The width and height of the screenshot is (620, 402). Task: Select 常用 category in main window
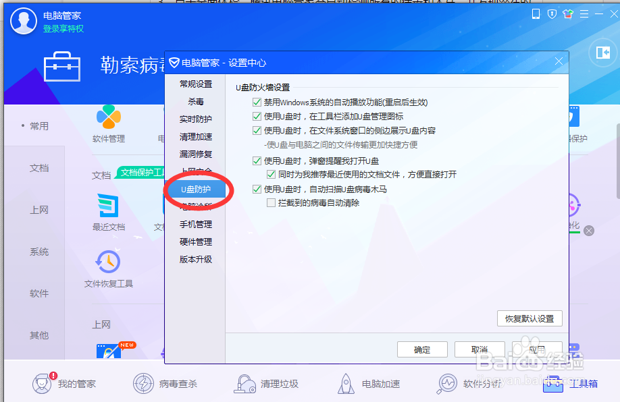pos(39,126)
